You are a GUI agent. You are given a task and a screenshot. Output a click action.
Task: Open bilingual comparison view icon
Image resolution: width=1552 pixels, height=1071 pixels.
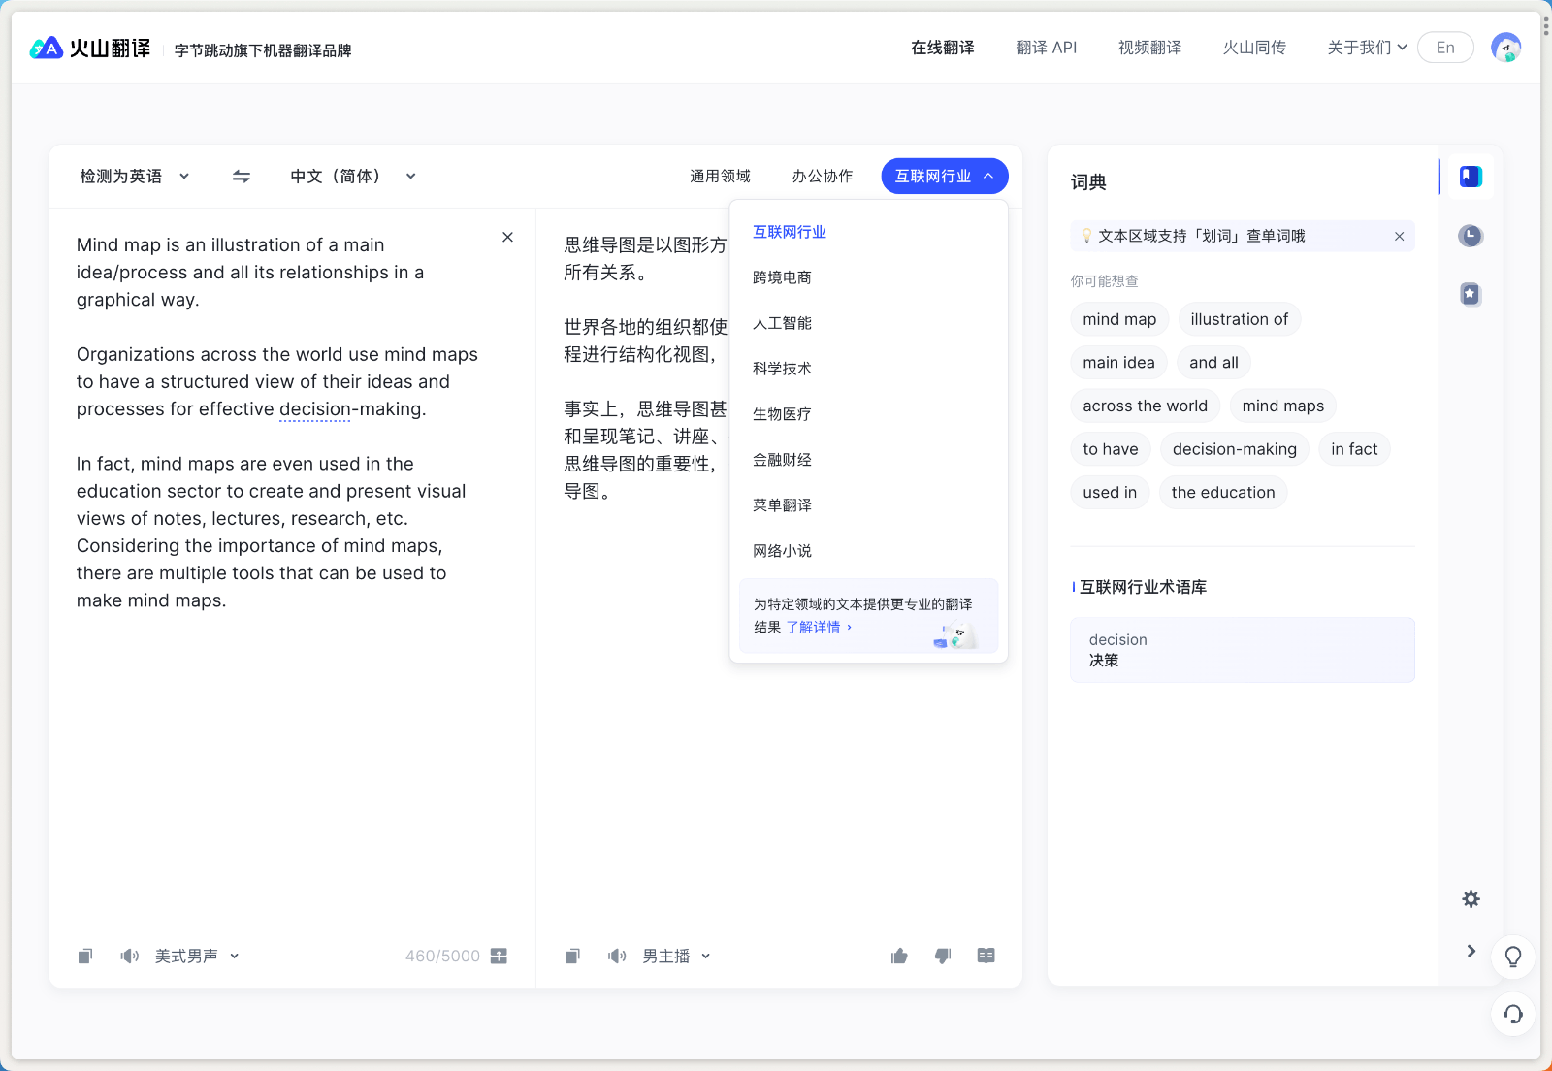coord(986,957)
